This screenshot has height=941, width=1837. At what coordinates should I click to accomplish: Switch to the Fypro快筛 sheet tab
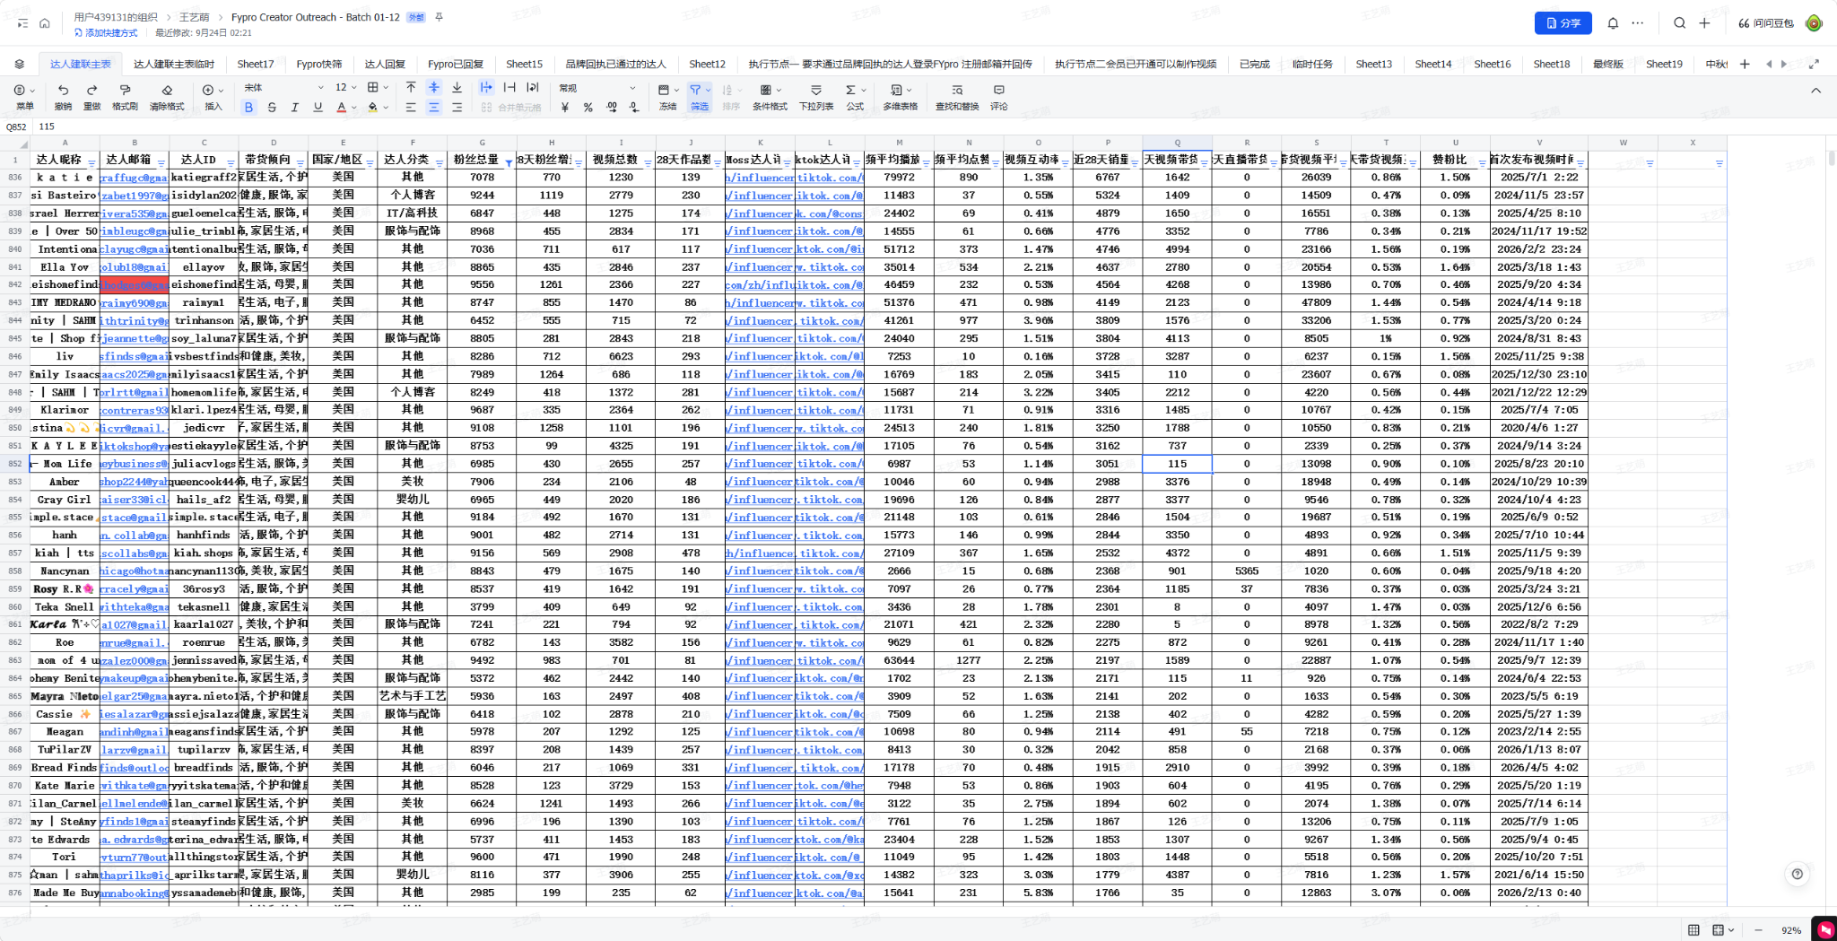318,64
